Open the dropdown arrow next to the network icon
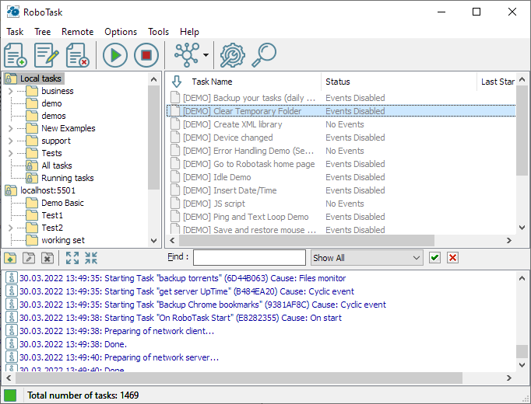Screen dimensions: 531x404 tap(206, 54)
